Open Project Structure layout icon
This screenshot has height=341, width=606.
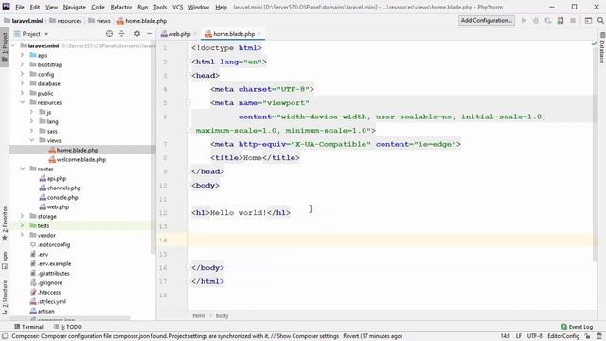click(x=588, y=21)
